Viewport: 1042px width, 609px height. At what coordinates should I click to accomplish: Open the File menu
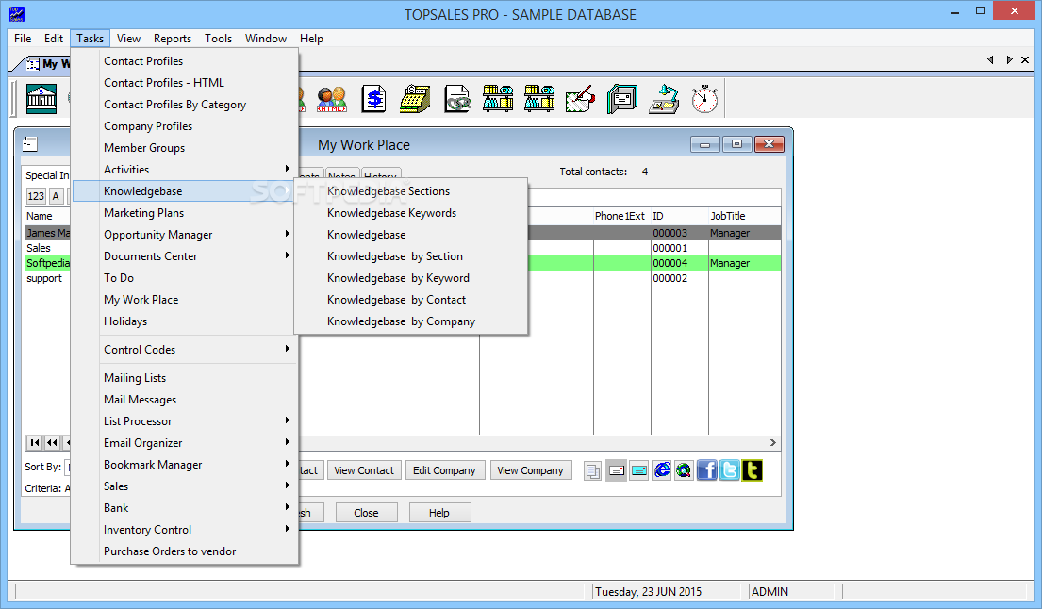pyautogui.click(x=23, y=39)
